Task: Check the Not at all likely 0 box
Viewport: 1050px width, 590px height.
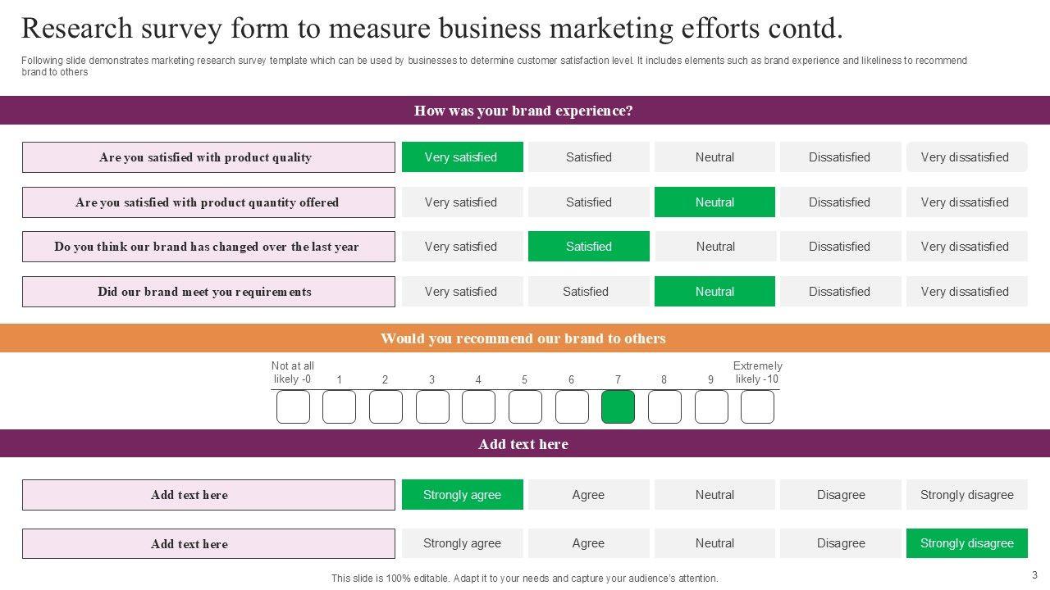Action: pos(293,407)
